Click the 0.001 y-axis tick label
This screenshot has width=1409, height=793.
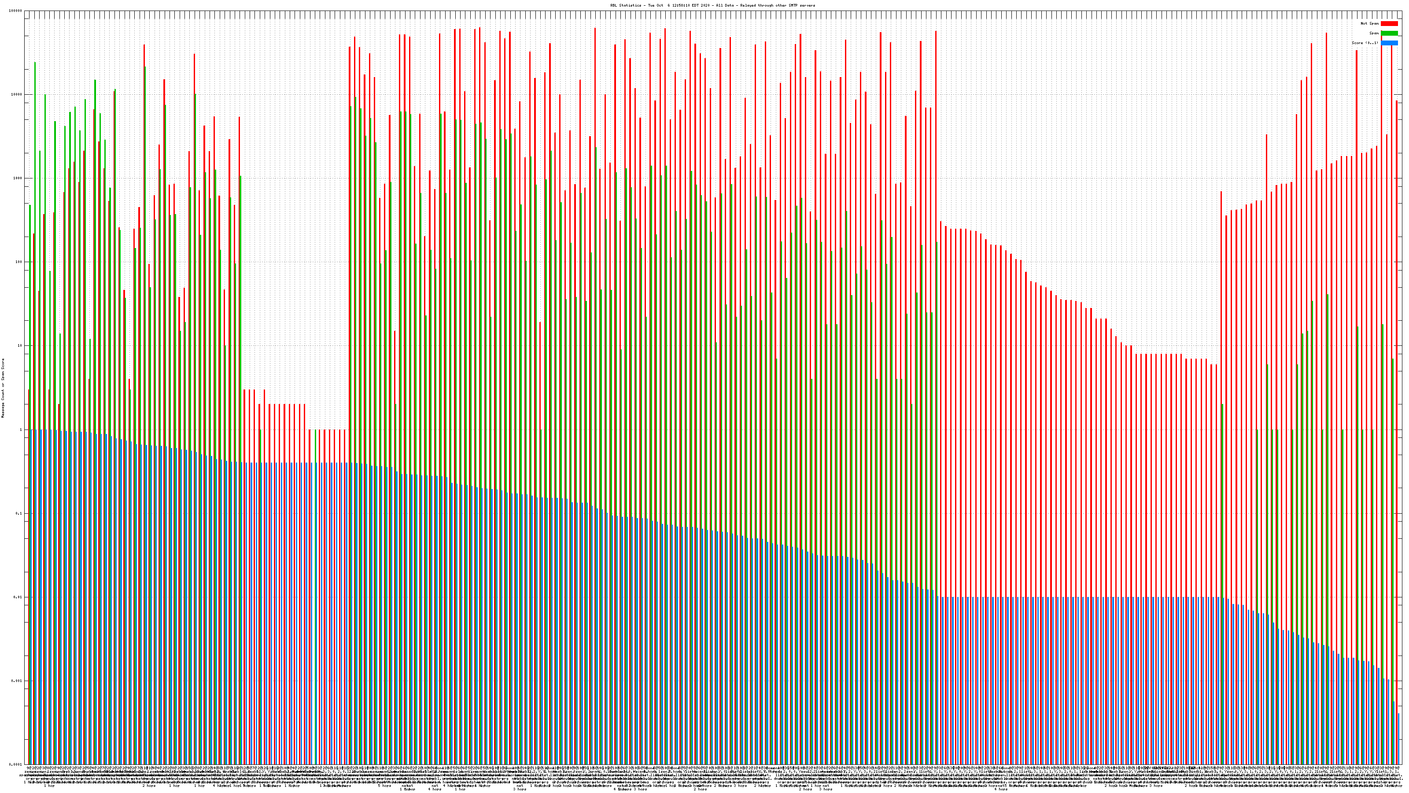17,681
